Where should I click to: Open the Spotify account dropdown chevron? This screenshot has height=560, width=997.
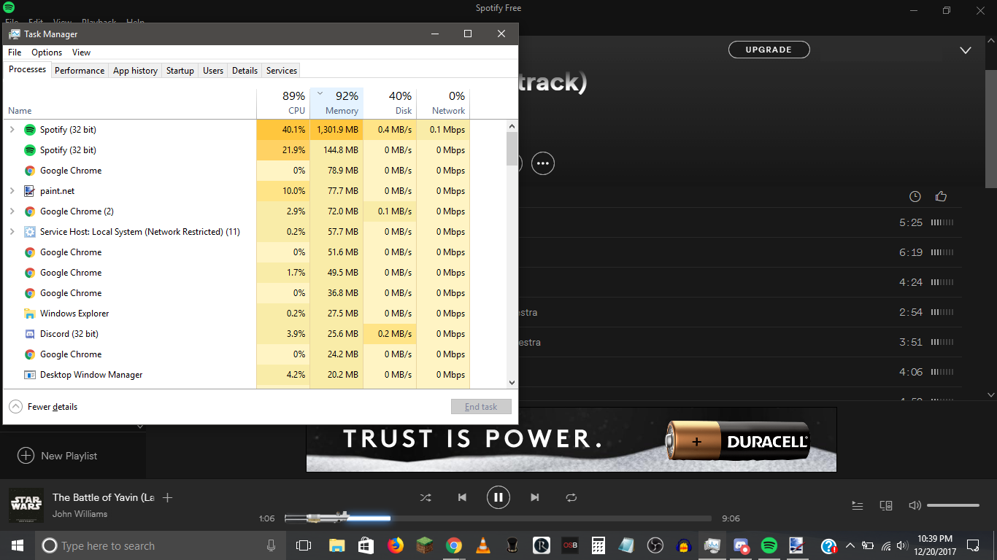point(965,50)
